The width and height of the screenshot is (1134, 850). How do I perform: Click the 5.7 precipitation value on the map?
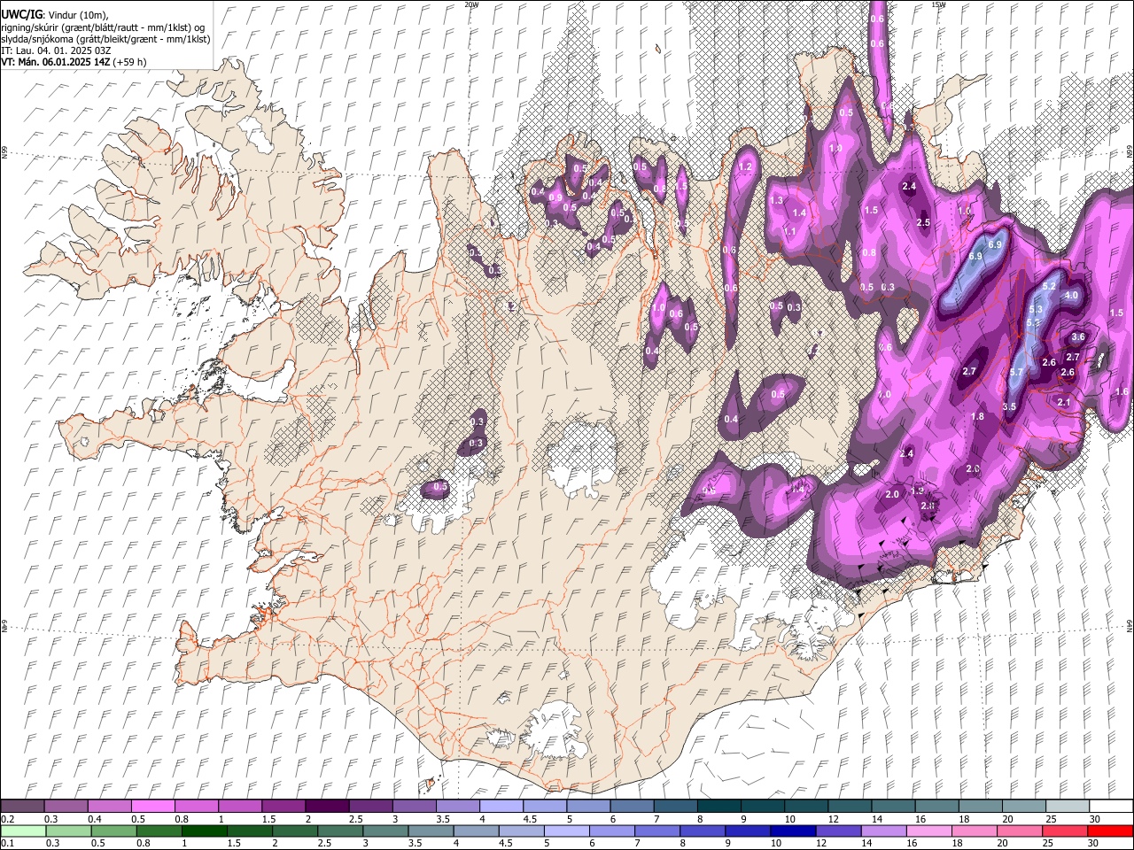click(1016, 373)
